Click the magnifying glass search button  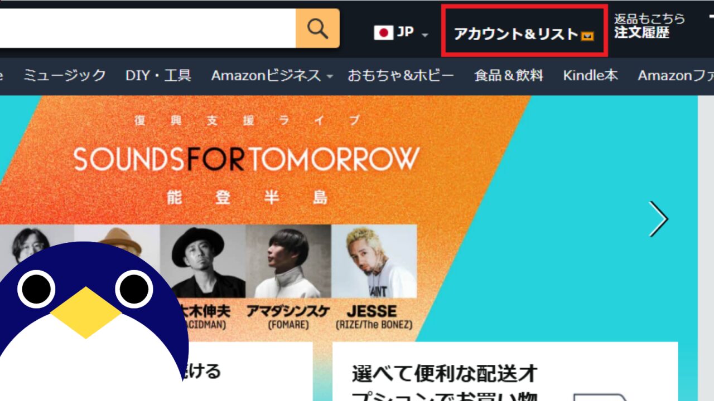point(317,28)
